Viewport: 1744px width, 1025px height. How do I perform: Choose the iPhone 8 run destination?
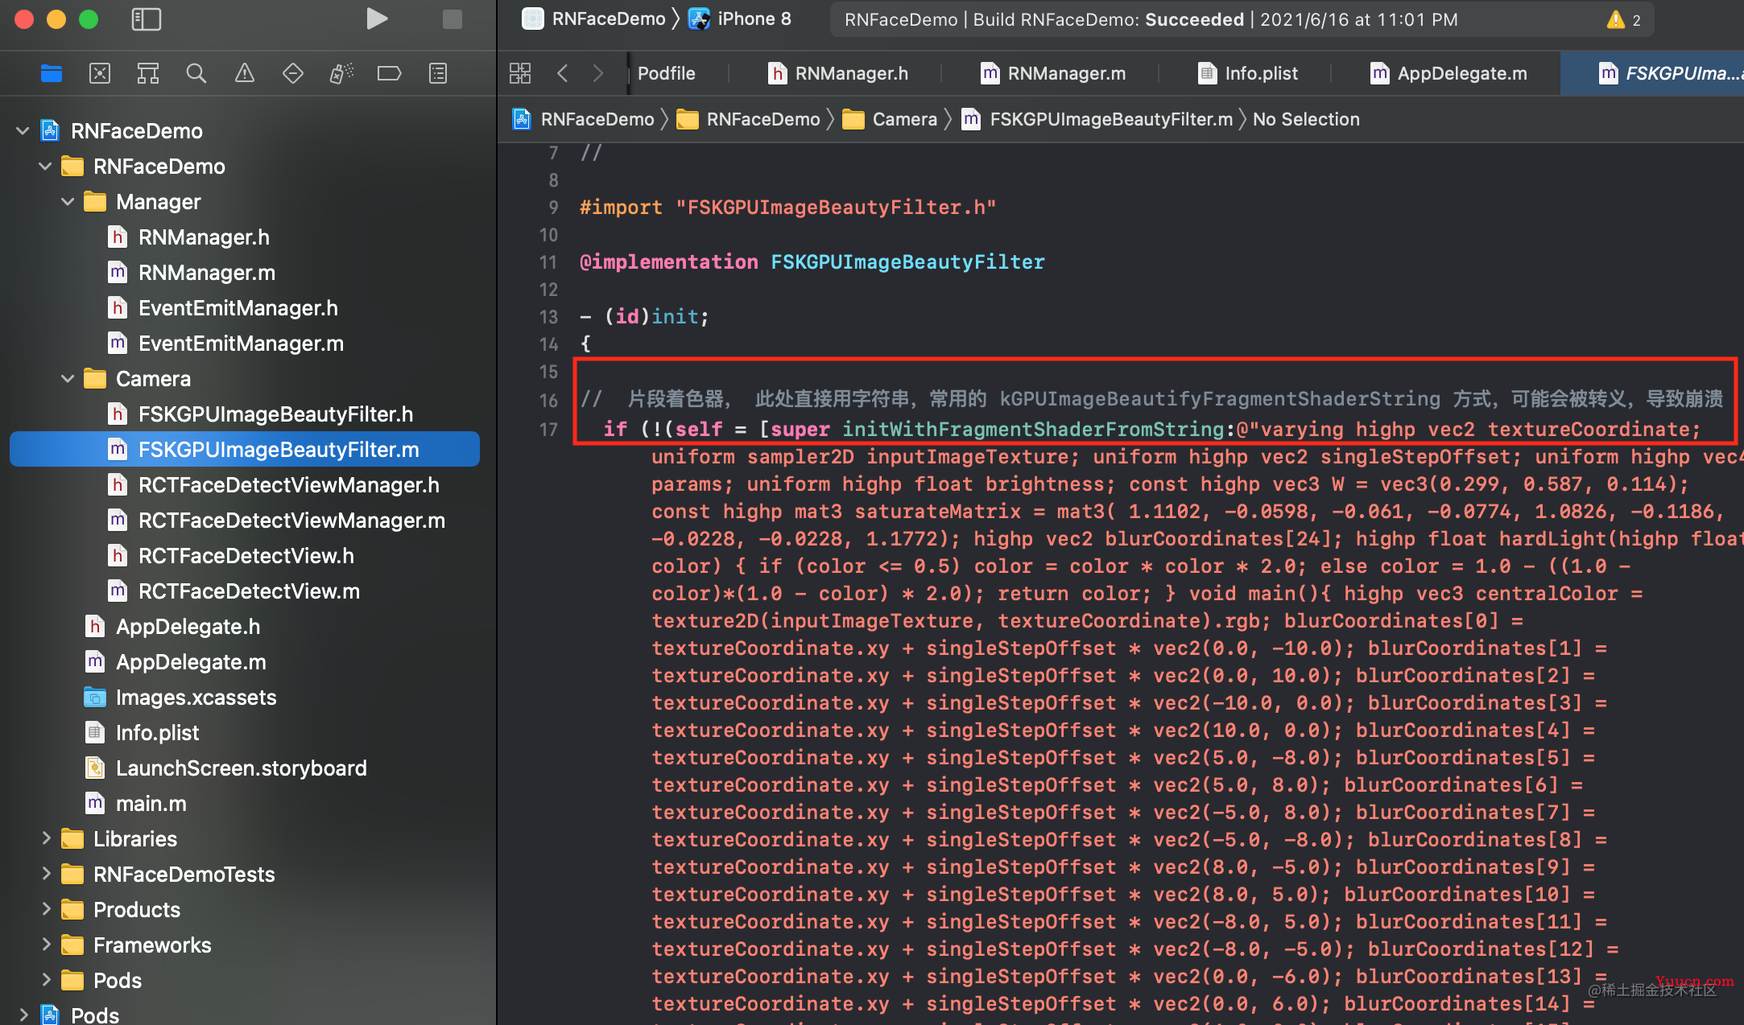[x=740, y=19]
